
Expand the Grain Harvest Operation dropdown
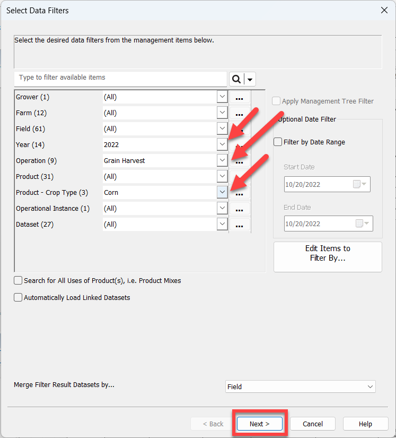tap(222, 160)
